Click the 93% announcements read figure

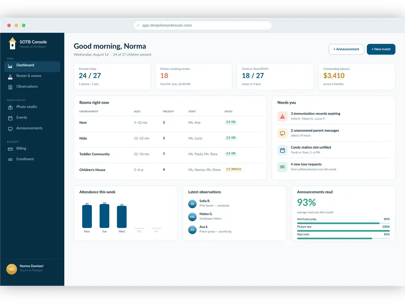[x=306, y=202]
